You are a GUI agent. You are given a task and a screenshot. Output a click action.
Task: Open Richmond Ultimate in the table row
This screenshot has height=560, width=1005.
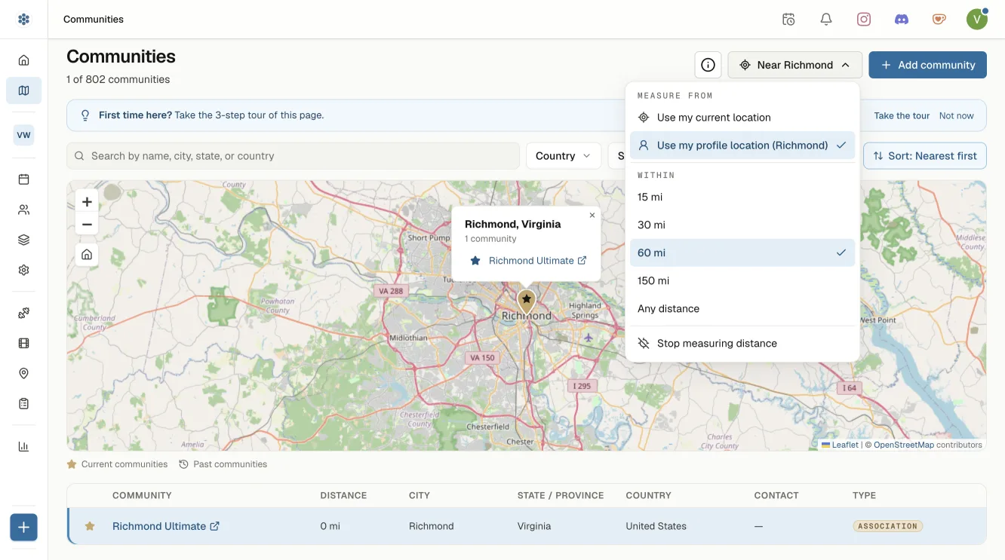[166, 526]
